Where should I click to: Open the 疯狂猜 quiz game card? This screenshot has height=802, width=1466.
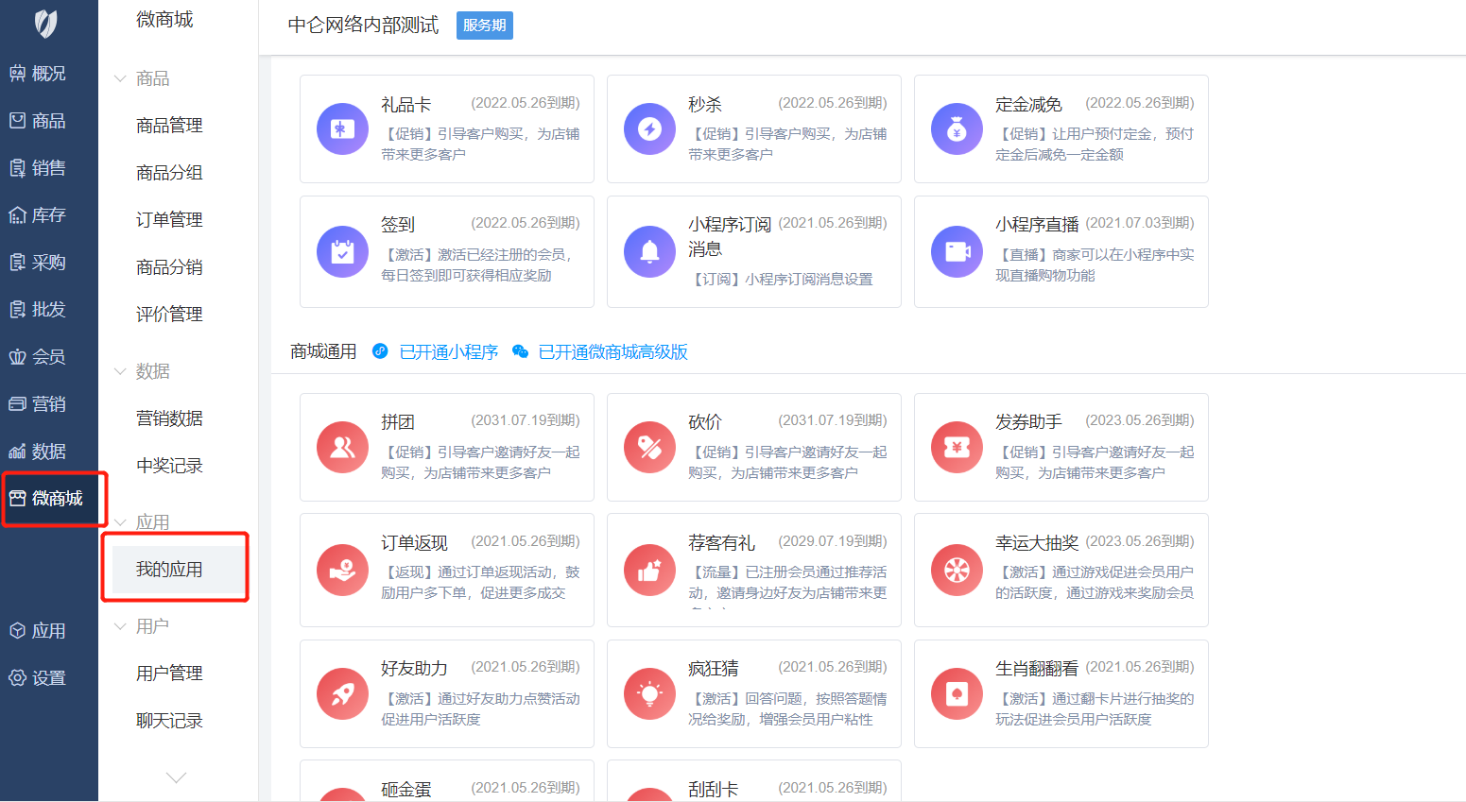(x=753, y=694)
